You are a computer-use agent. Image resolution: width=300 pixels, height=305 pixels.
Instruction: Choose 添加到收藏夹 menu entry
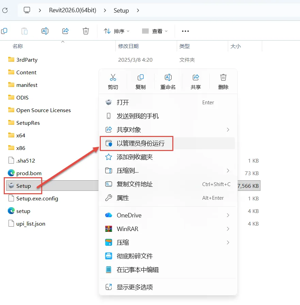pos(168,157)
